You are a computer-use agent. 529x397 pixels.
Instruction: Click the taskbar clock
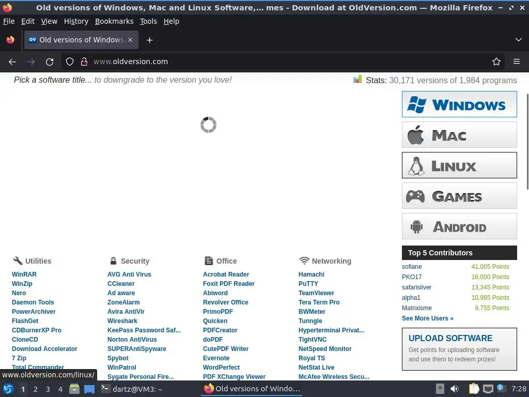click(x=519, y=389)
